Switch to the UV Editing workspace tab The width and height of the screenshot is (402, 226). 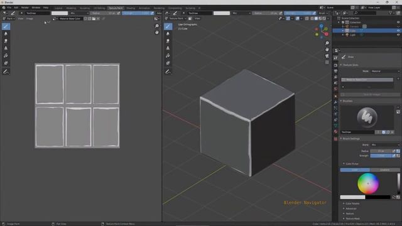click(x=99, y=8)
